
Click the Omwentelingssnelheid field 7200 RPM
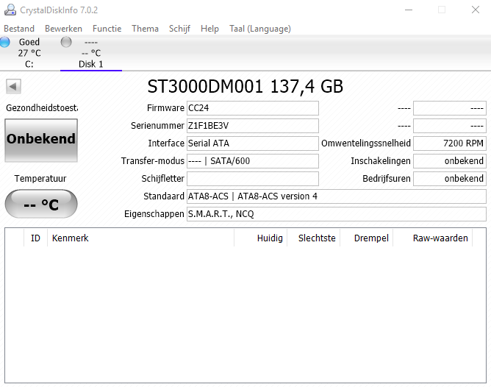pos(450,143)
